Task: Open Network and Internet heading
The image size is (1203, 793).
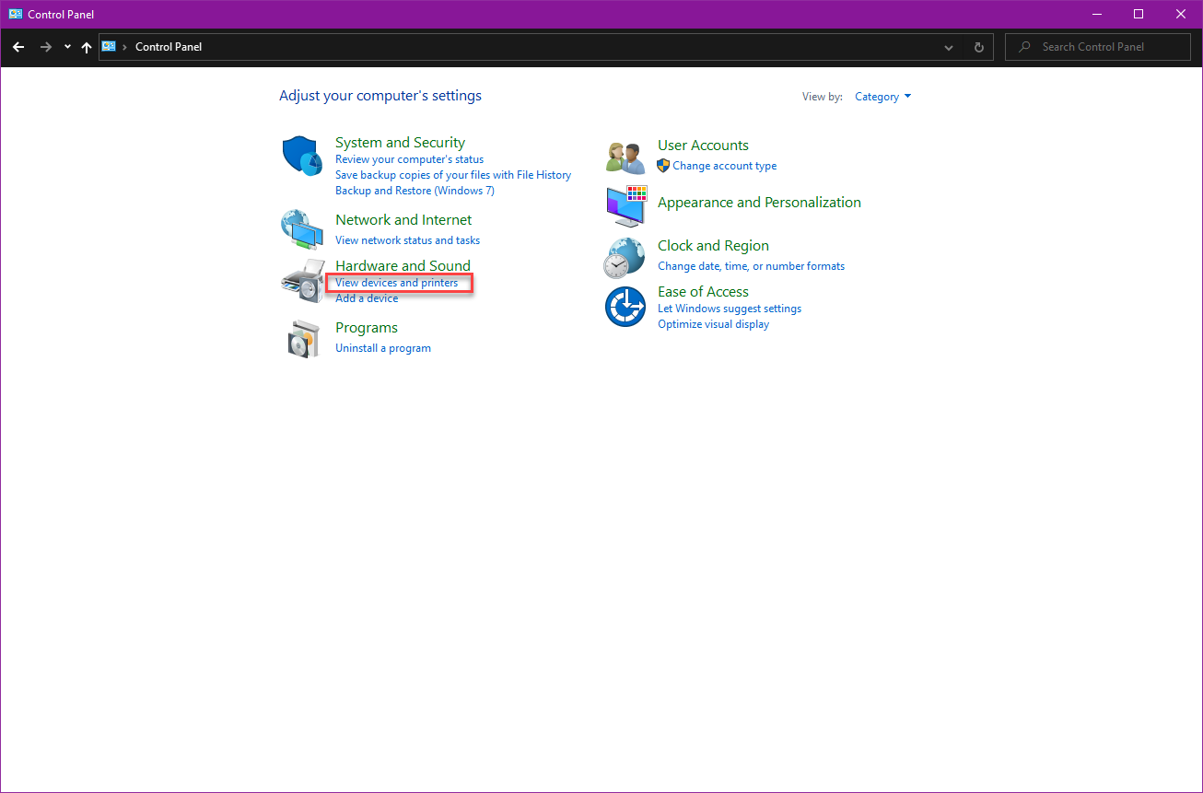Action: coord(403,220)
